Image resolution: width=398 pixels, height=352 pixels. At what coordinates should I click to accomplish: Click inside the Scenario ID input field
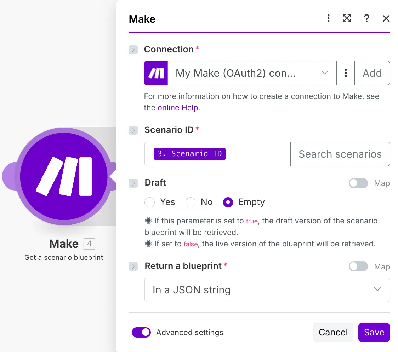click(217, 154)
